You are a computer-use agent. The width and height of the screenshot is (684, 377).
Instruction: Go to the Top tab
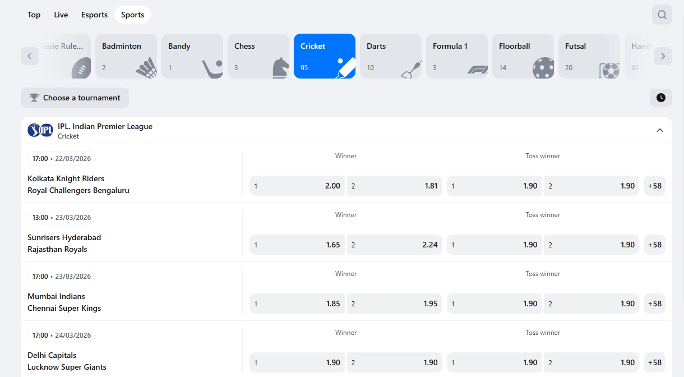[x=34, y=15]
